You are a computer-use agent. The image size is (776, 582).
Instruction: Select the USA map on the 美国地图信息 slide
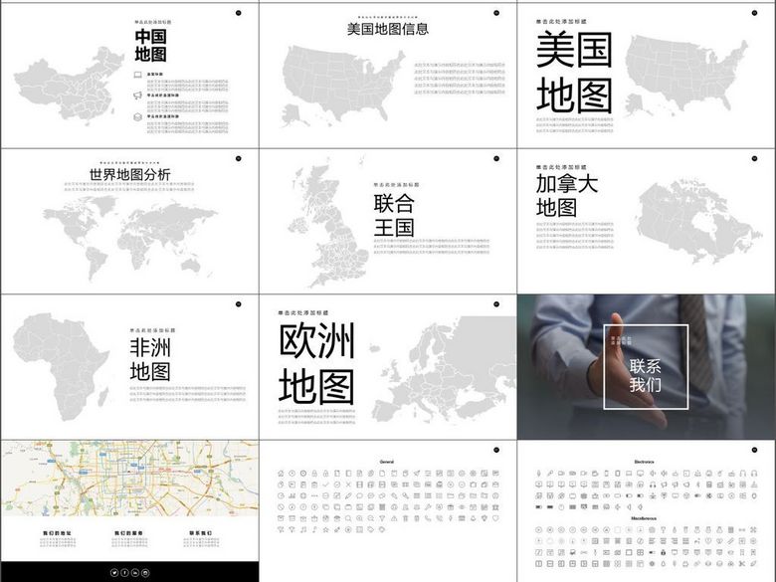(x=343, y=87)
